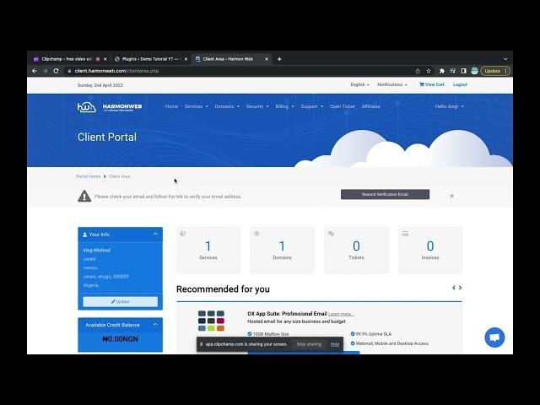Bookmark this page with the star icon
This screenshot has height=405, width=540.
[x=429, y=71]
